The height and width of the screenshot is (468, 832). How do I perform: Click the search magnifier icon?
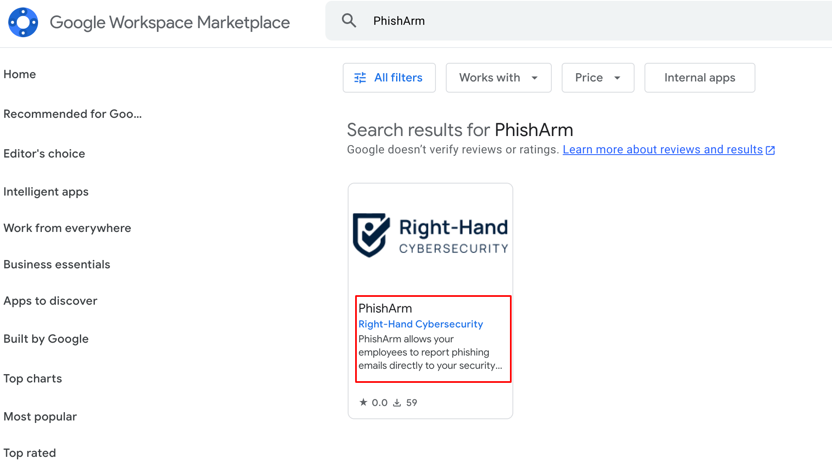point(349,21)
